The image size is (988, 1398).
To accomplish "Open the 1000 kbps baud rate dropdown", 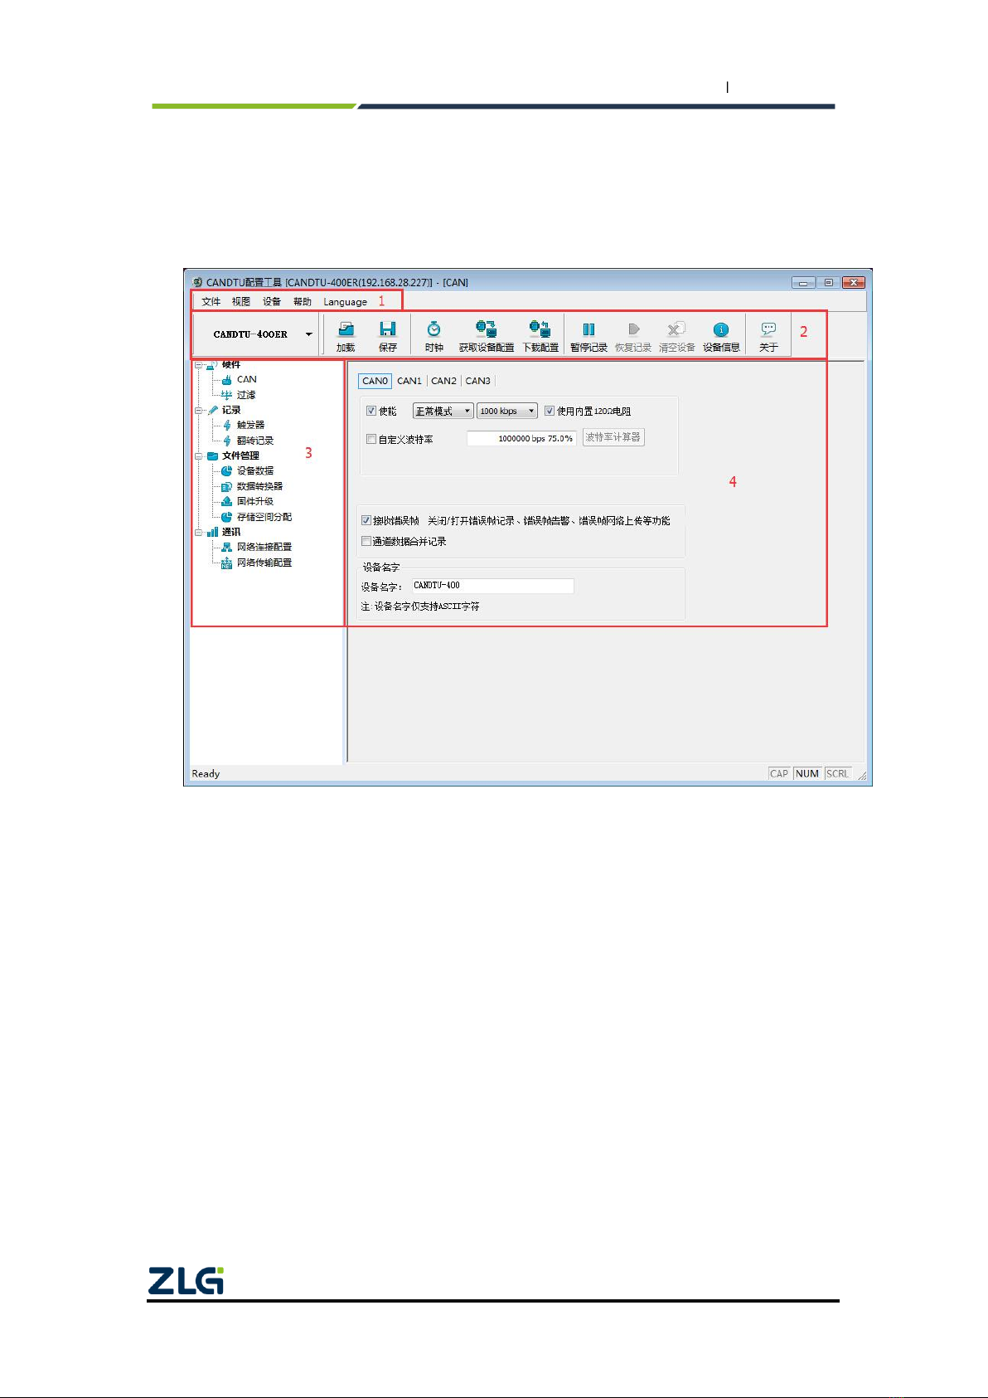I will coord(507,411).
